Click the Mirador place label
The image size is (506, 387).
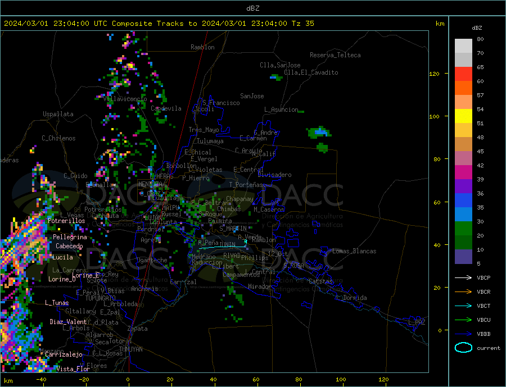(x=260, y=286)
